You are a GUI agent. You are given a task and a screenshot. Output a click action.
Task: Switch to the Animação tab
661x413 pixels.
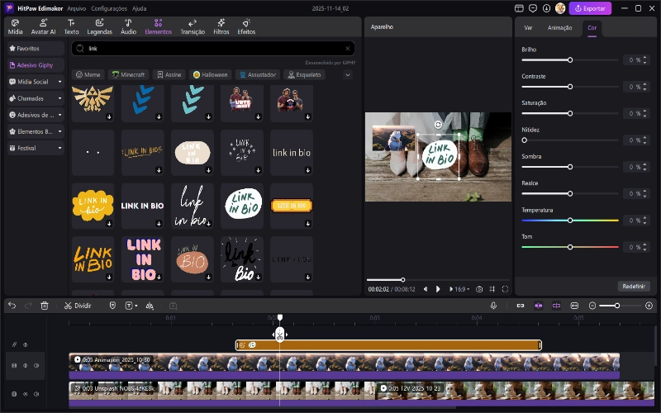[x=559, y=27]
